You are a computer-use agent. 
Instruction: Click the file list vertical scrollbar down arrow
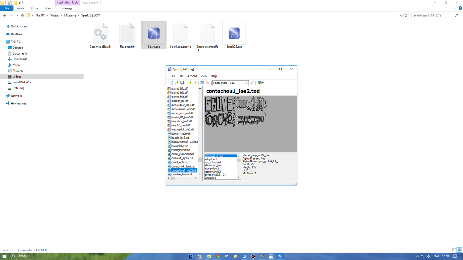[x=200, y=174]
